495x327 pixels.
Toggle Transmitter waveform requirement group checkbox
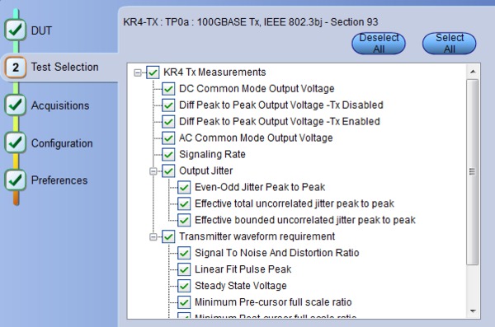(x=168, y=236)
